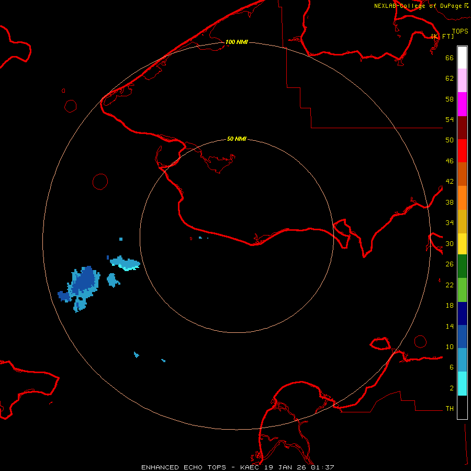This screenshot has width=471, height=471.
Task: Click the small light blue echo blob below it
Action: tap(113, 280)
